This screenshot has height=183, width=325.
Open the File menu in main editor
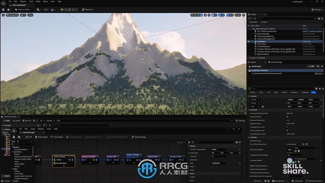click(10, 2)
